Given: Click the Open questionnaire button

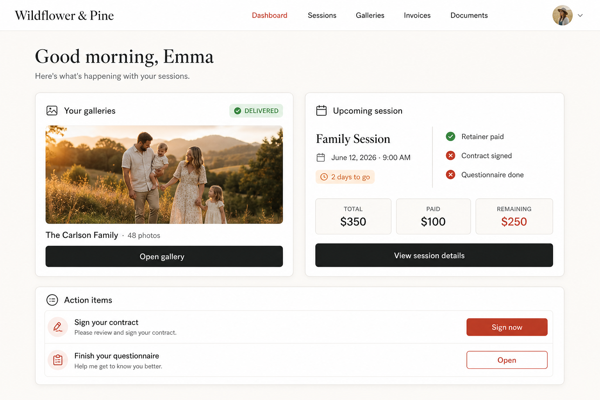Looking at the screenshot, I should pos(507,360).
